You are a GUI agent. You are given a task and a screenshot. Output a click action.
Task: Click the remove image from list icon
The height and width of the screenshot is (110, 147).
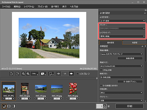(17, 74)
